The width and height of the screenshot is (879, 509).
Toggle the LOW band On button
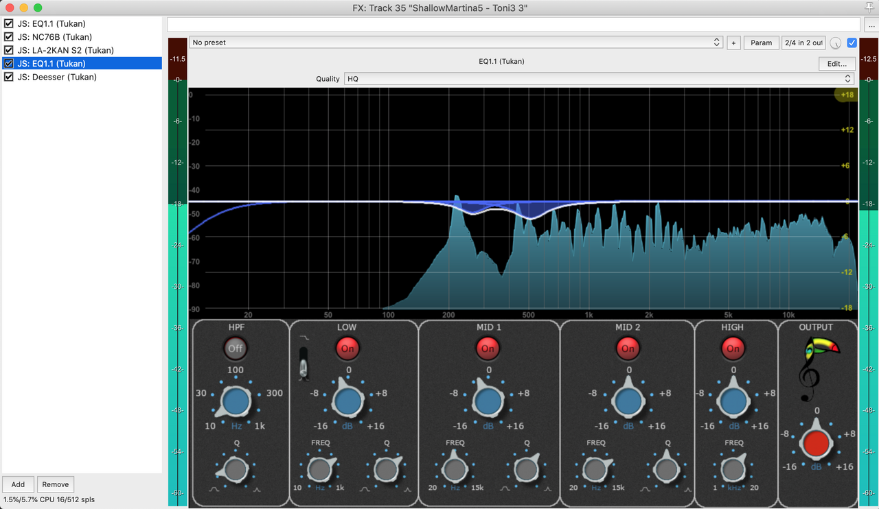pos(347,348)
